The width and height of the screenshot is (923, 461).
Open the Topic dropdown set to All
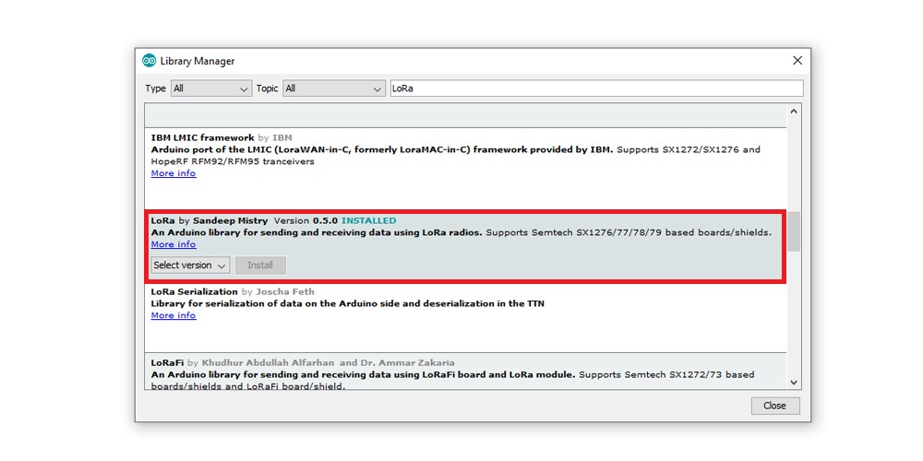click(x=334, y=89)
